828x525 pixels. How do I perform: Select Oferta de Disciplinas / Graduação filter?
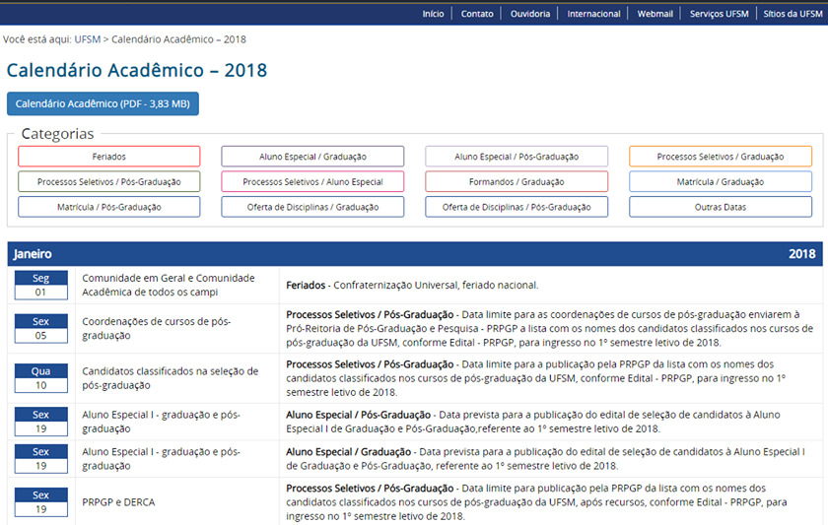pos(312,207)
